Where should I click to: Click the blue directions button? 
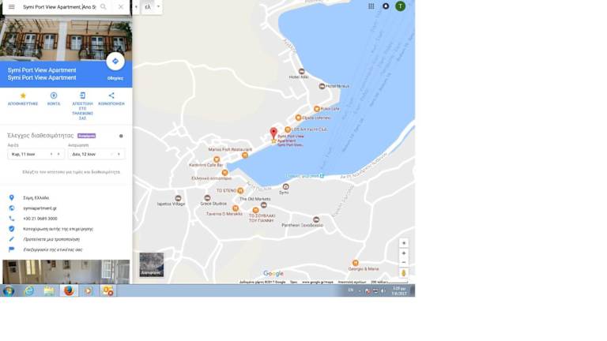click(x=115, y=61)
